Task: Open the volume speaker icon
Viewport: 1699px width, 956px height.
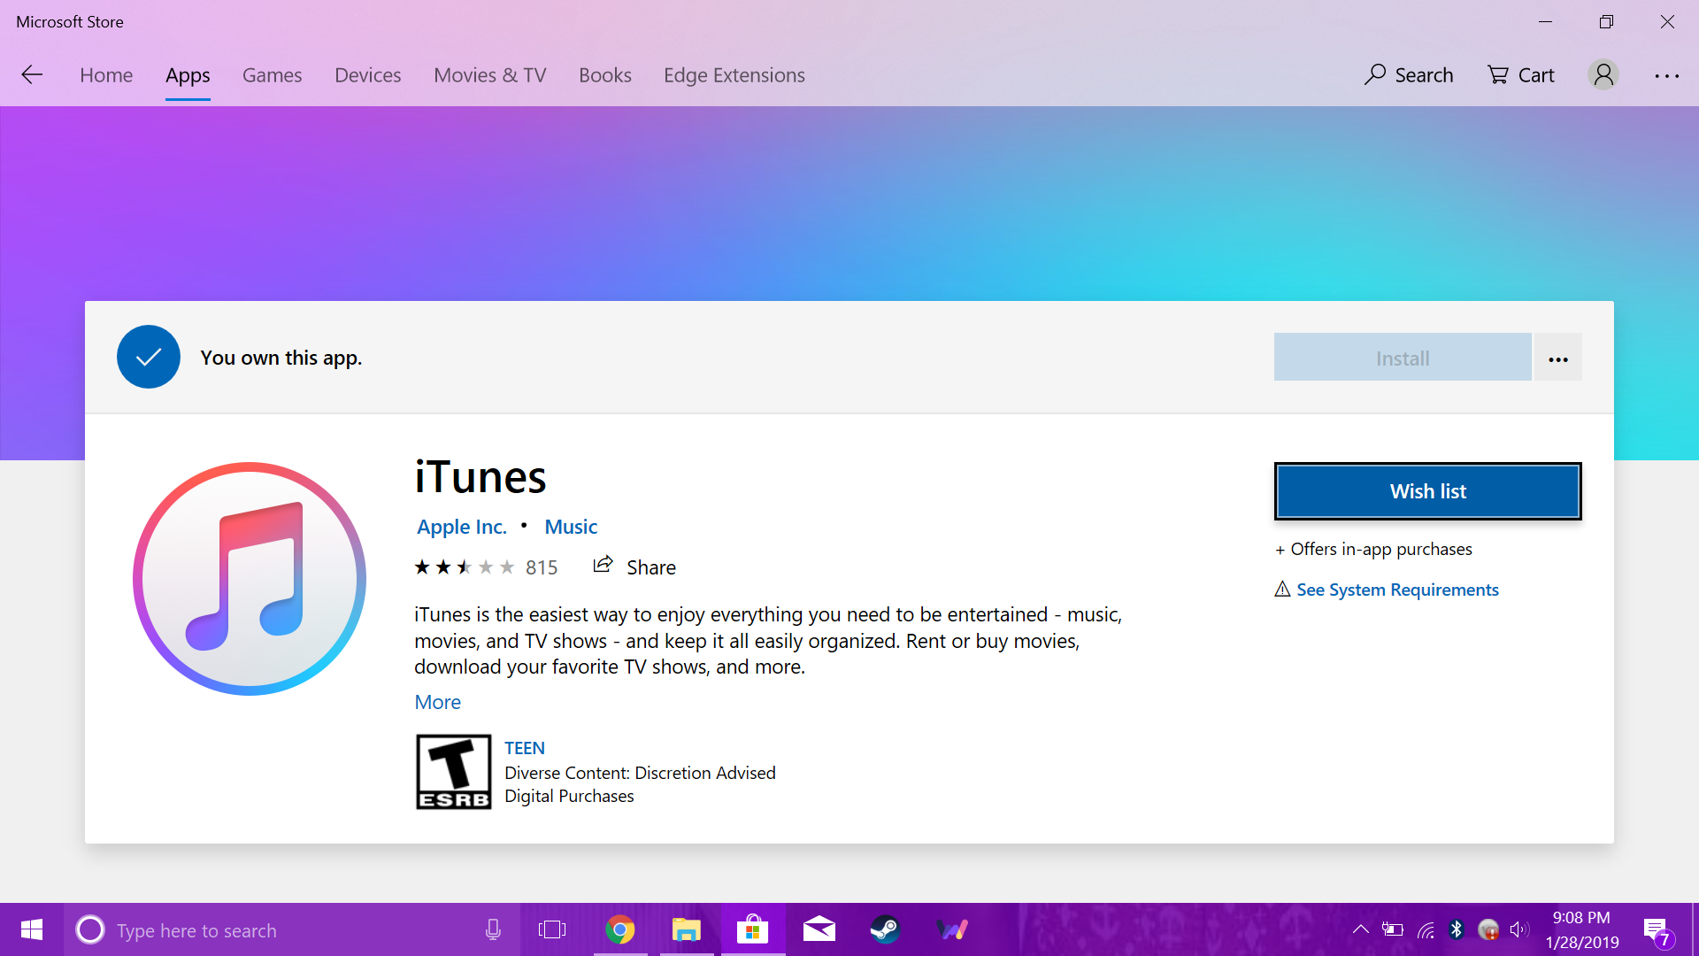Action: tap(1519, 929)
